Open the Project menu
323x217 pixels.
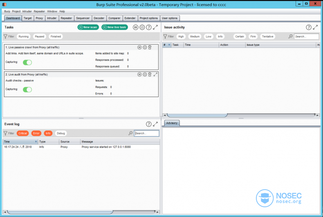click(x=16, y=11)
